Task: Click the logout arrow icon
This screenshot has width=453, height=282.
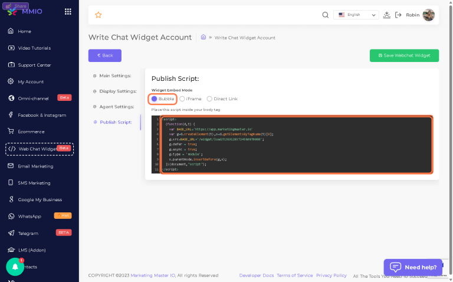Action: click(x=398, y=15)
